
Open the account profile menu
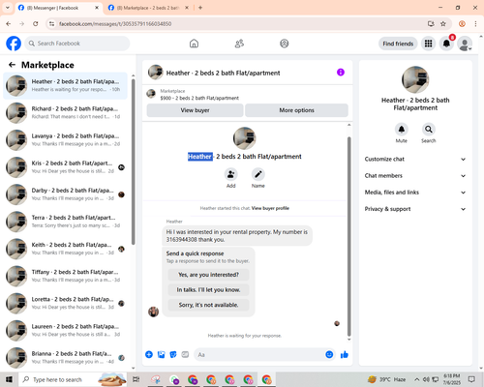coord(465,44)
